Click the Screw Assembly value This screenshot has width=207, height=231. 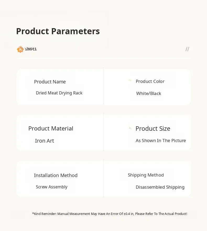coord(52,187)
